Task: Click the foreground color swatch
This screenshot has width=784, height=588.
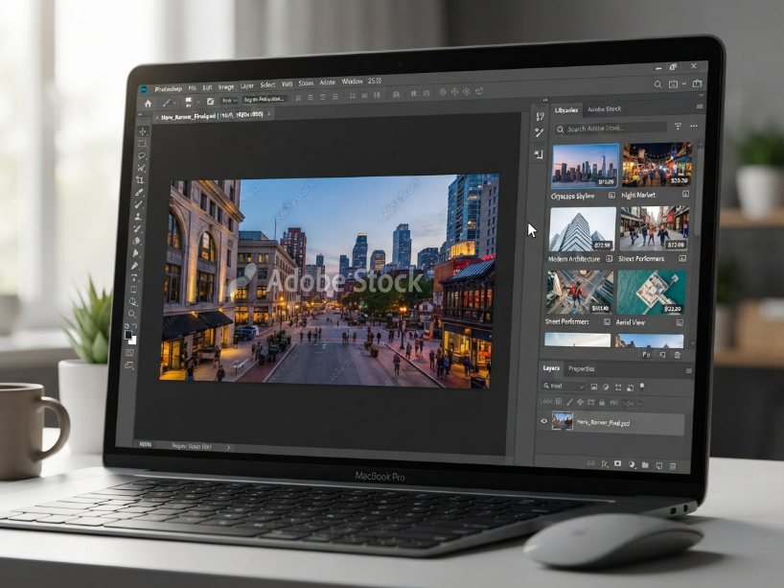Action: [x=128, y=334]
